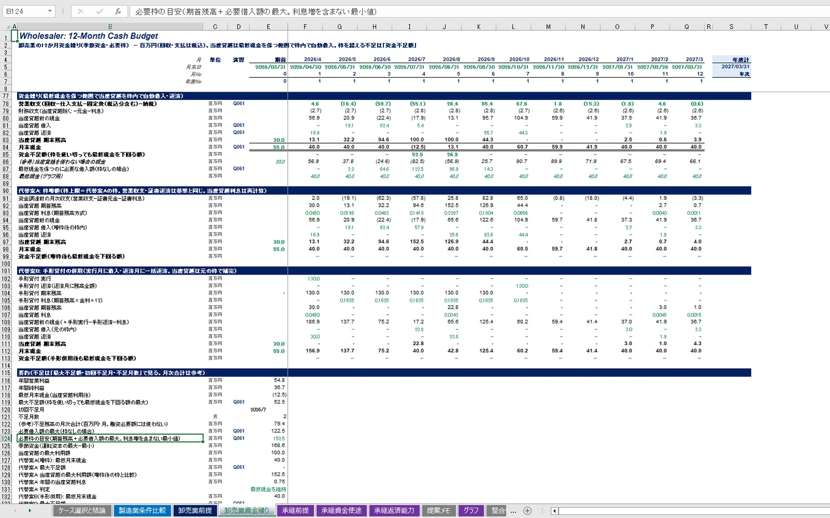Add a new sheet with plus icon
Image resolution: width=830 pixels, height=518 pixels.
pyautogui.click(x=527, y=511)
